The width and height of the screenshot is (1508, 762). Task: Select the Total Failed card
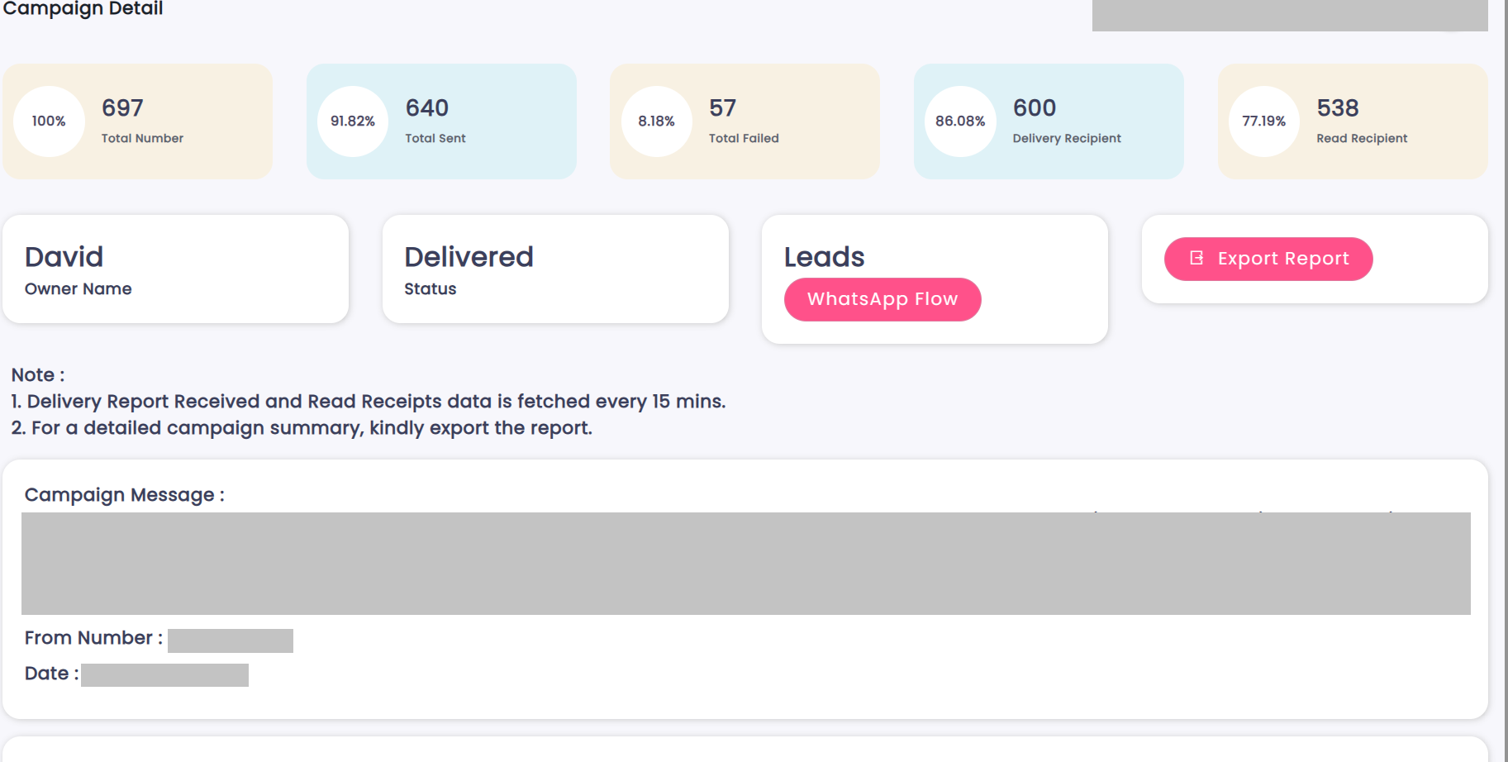744,121
